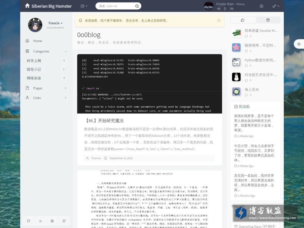Open post 对当前艺术生活中-...

261,75
